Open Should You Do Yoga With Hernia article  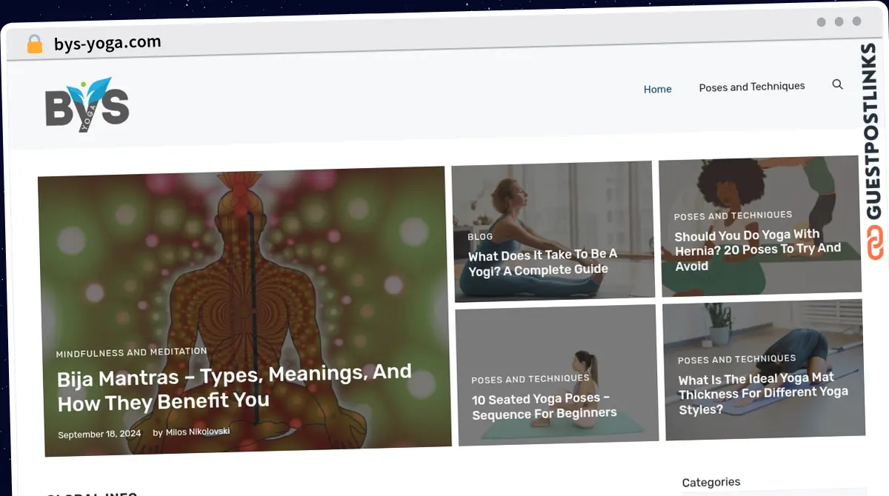(x=758, y=249)
